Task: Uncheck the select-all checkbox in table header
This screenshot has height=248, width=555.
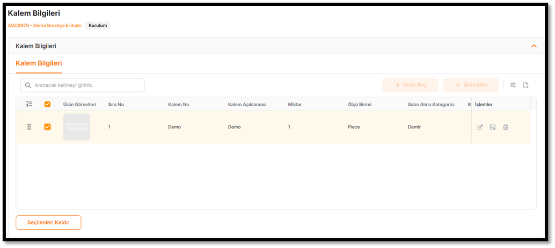Action: pyautogui.click(x=47, y=104)
